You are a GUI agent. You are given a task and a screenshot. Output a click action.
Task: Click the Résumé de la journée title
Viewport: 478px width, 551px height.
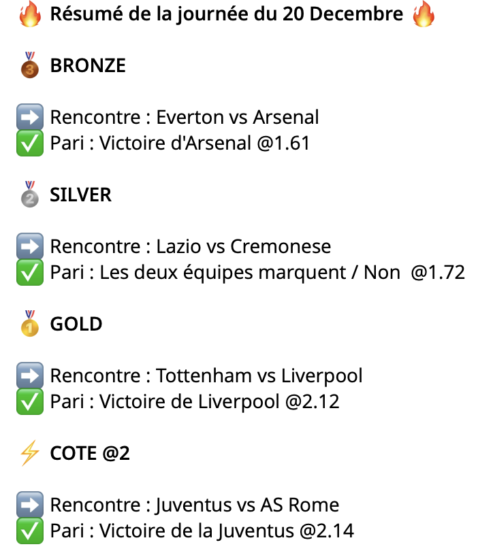point(226,15)
